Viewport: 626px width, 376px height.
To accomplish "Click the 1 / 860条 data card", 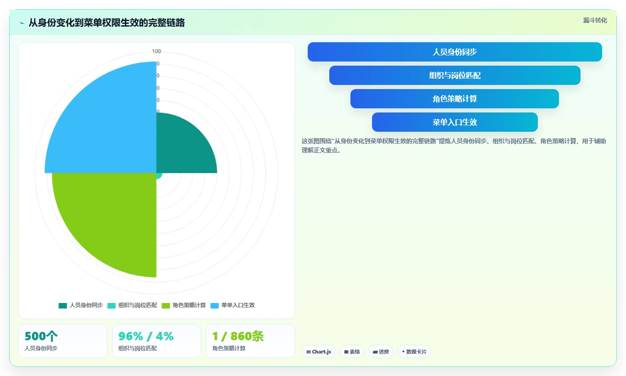I will click(250, 341).
